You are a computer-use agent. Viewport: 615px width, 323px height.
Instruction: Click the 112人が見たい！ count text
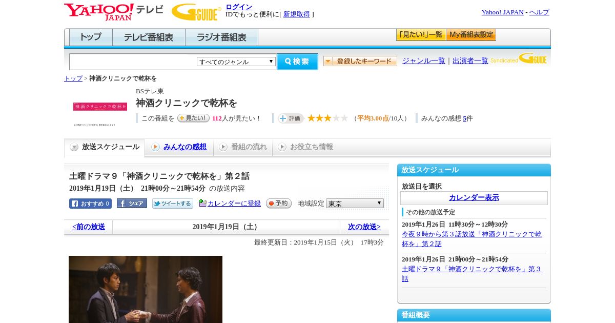click(236, 118)
